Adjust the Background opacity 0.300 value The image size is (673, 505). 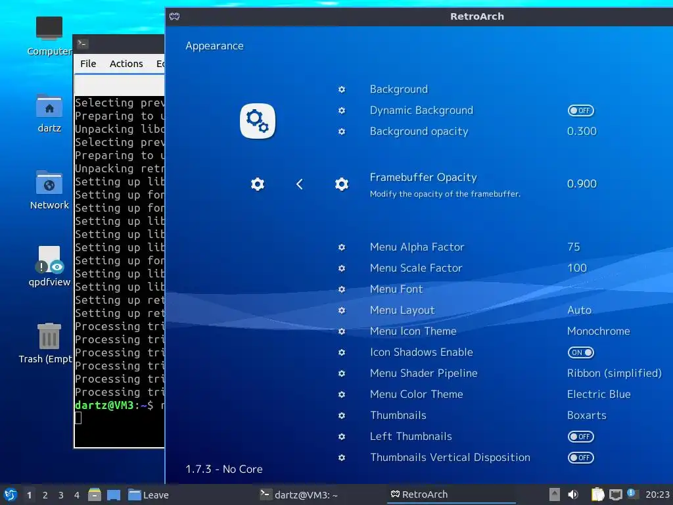tap(582, 132)
